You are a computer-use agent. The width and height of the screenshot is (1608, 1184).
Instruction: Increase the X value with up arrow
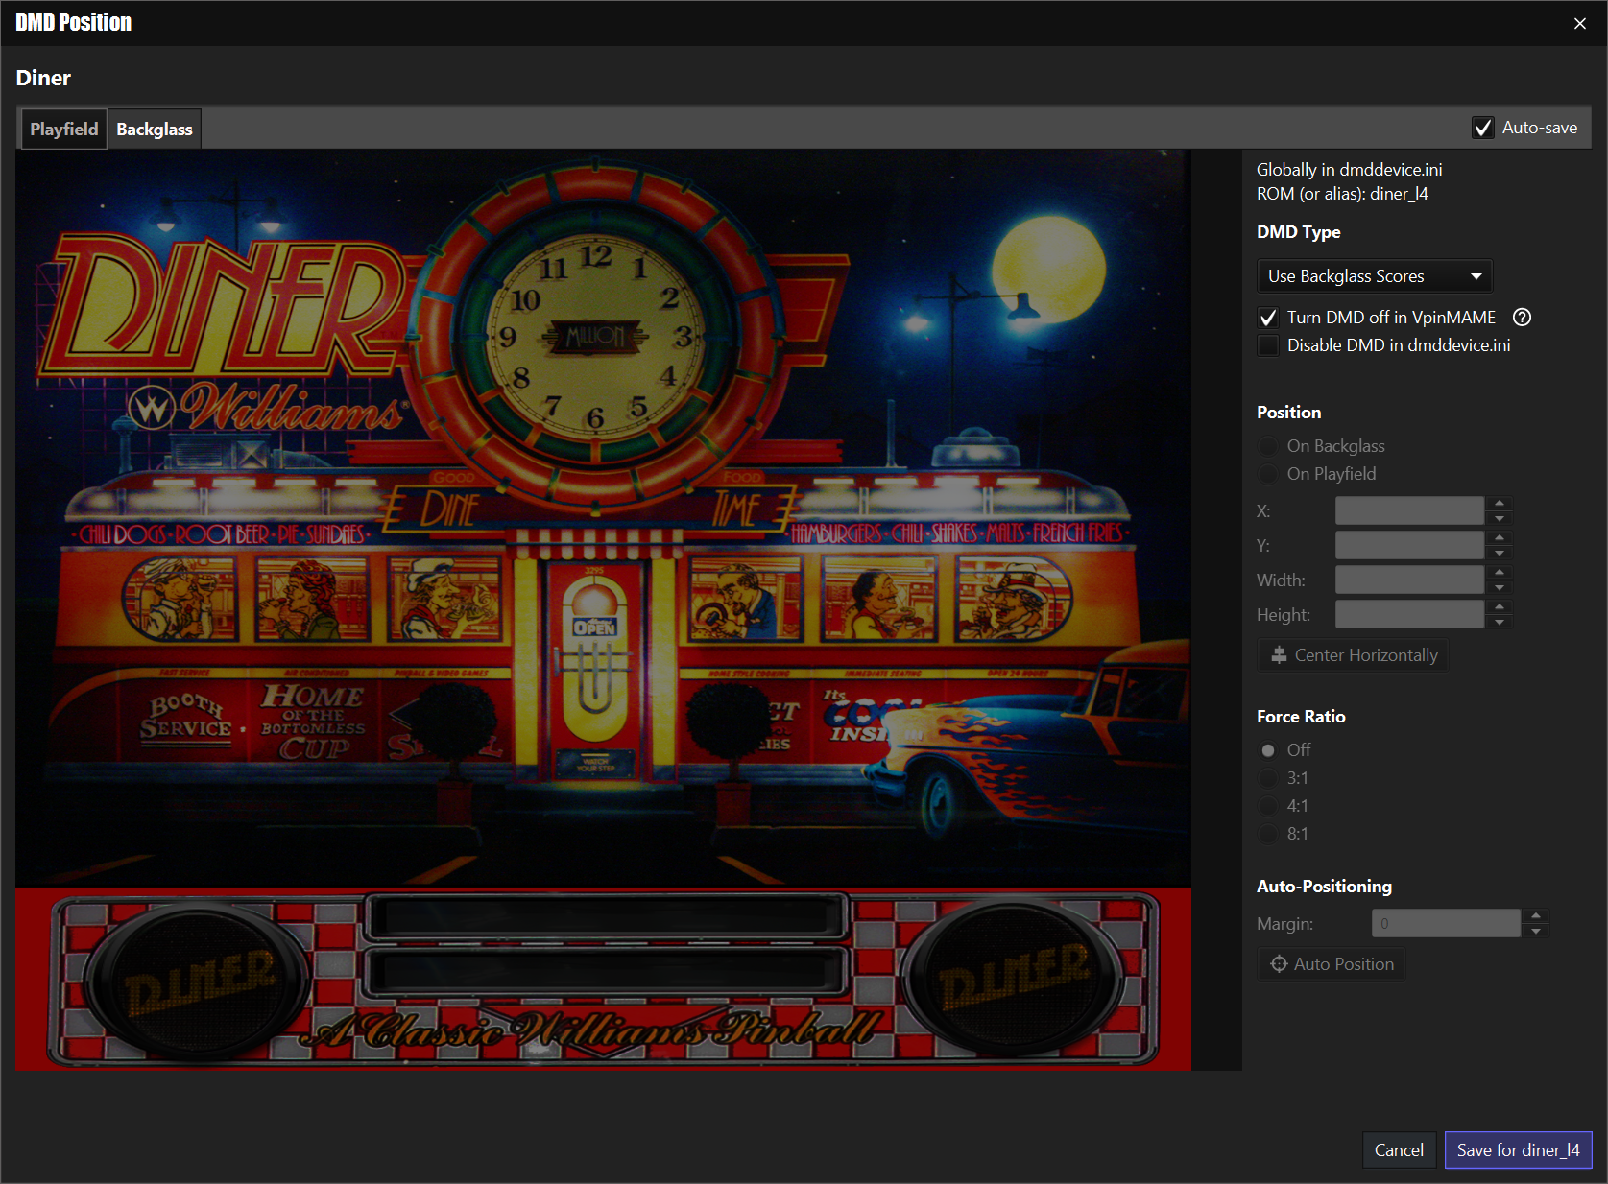tap(1500, 504)
